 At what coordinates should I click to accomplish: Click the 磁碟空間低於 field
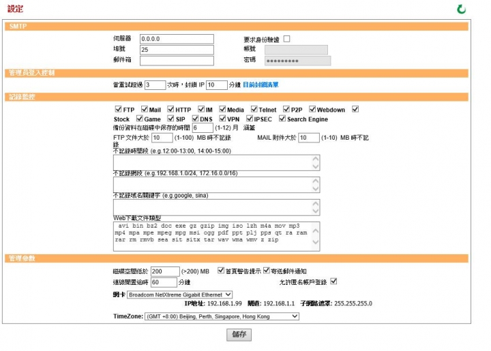(x=165, y=271)
